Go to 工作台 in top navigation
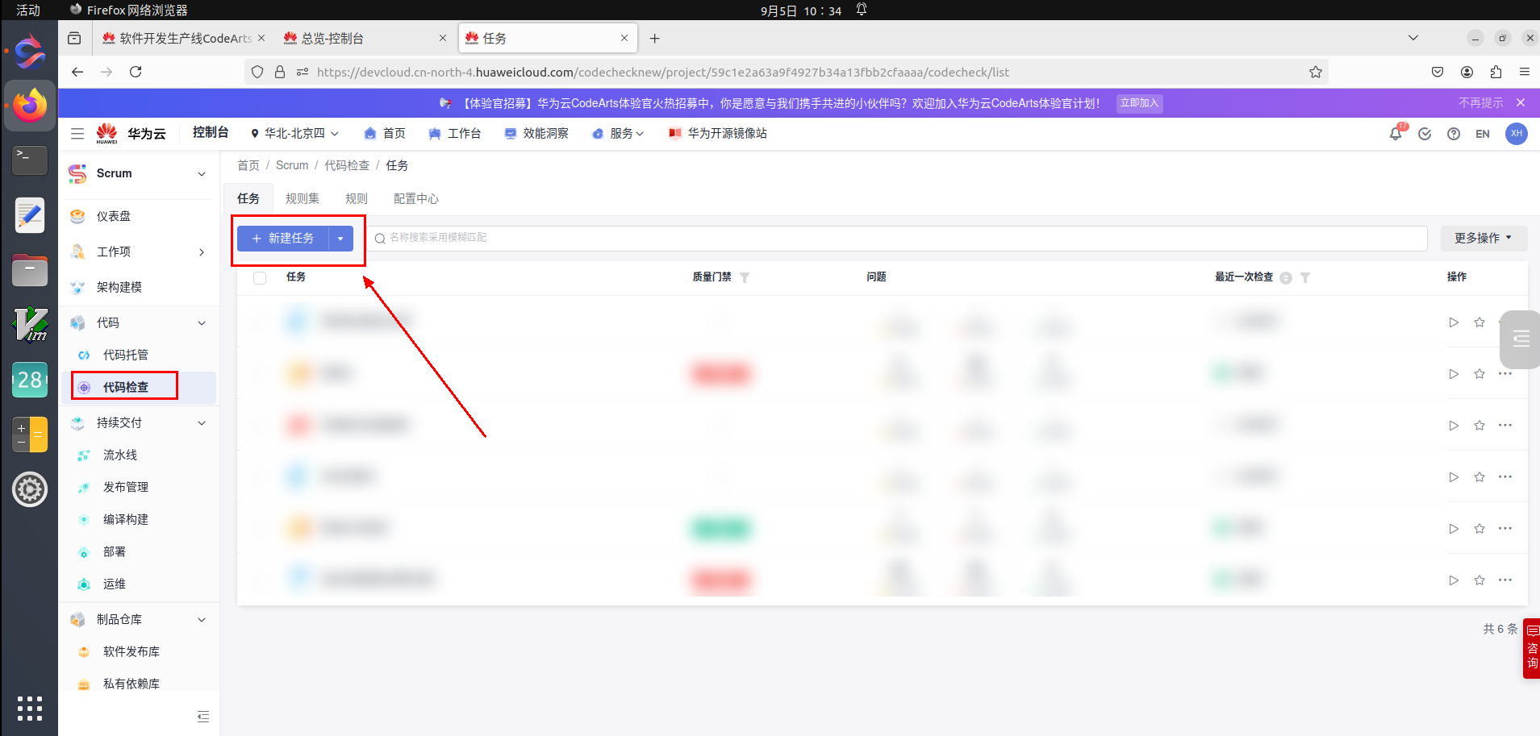Screen dimensions: 1540x736 (455, 134)
